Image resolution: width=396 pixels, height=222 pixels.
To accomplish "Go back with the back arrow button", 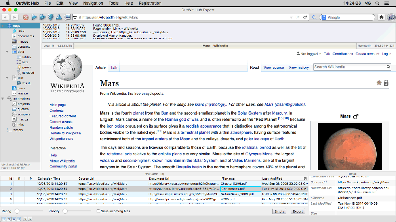I will click(5, 17).
